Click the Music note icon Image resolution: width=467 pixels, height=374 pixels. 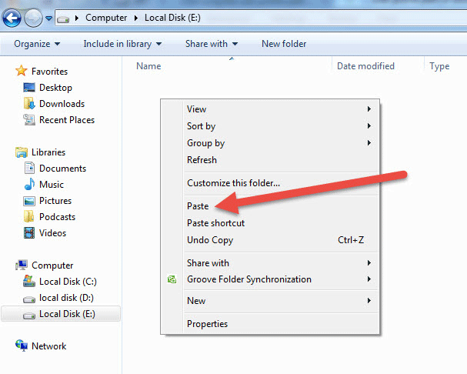tap(29, 184)
